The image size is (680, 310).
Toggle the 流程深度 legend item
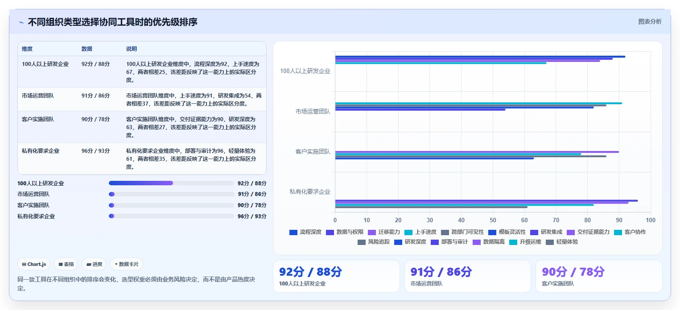305,232
